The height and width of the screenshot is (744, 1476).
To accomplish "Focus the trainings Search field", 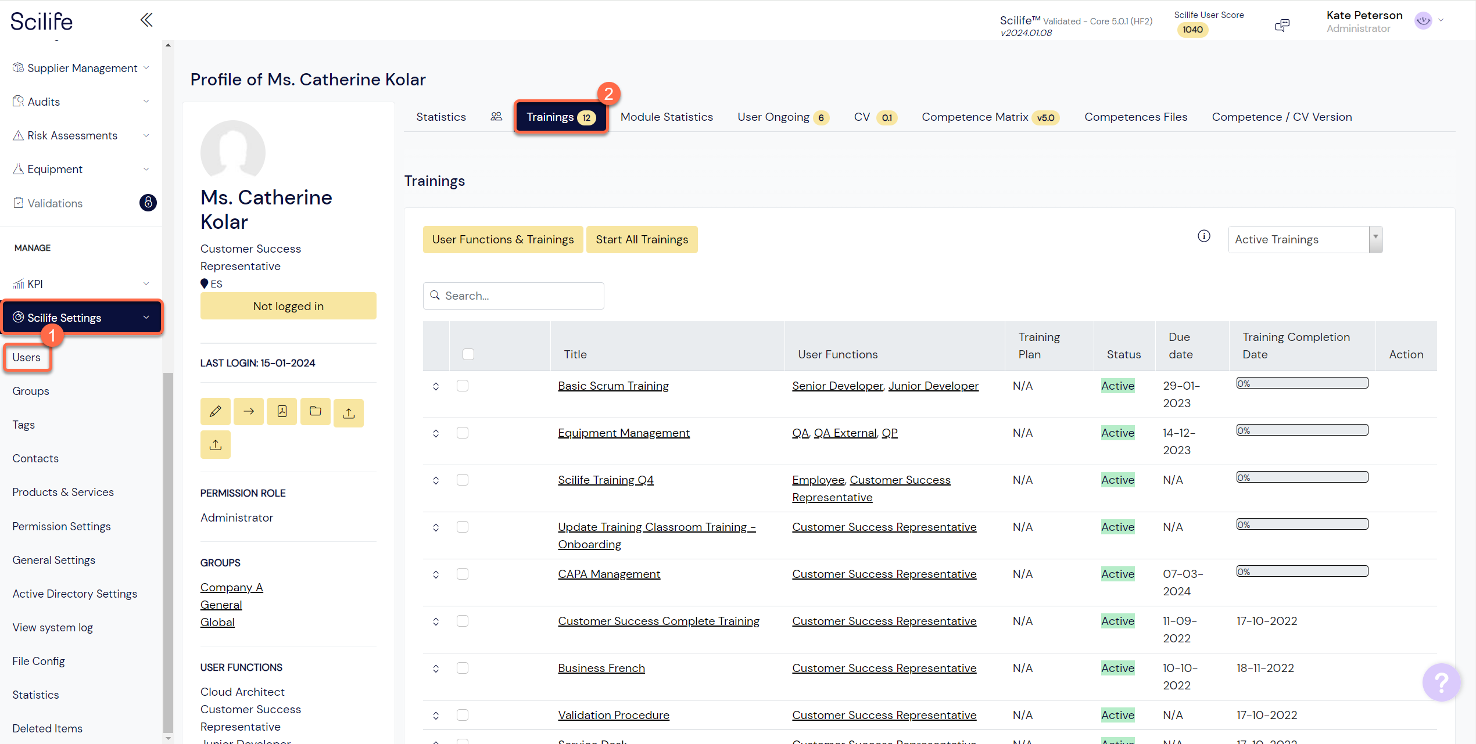I will 514,296.
